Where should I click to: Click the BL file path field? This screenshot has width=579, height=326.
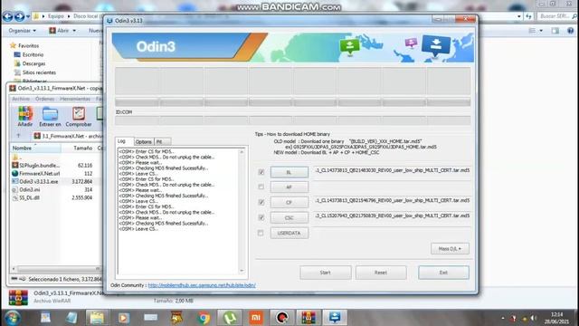click(392, 170)
